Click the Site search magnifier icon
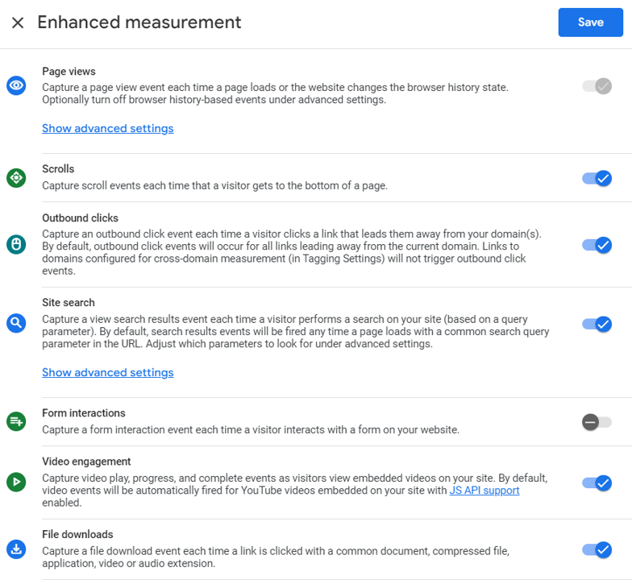Screen dimensions: 632x580 [16, 323]
